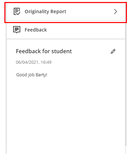Click the 06/04/2021, 16:49 timestamp
This screenshot has width=133, height=161.
pyautogui.click(x=34, y=62)
